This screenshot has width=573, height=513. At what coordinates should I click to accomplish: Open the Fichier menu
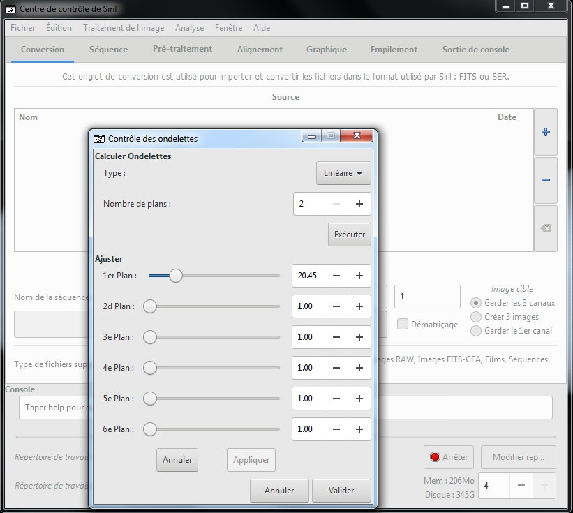(x=22, y=28)
